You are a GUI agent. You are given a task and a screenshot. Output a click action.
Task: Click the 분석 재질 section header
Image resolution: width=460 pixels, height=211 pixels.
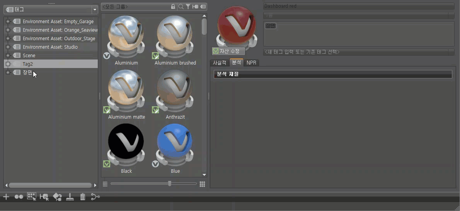tap(333, 74)
